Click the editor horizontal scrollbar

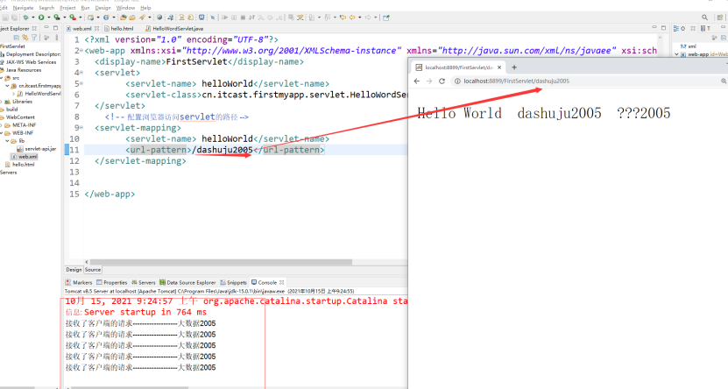[221, 262]
